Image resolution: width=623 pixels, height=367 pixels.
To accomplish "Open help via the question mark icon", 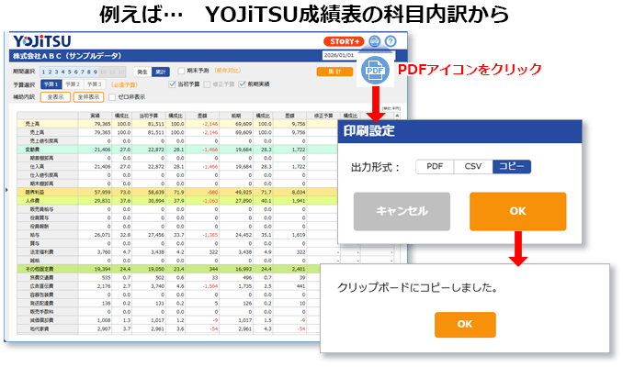I will click(391, 41).
